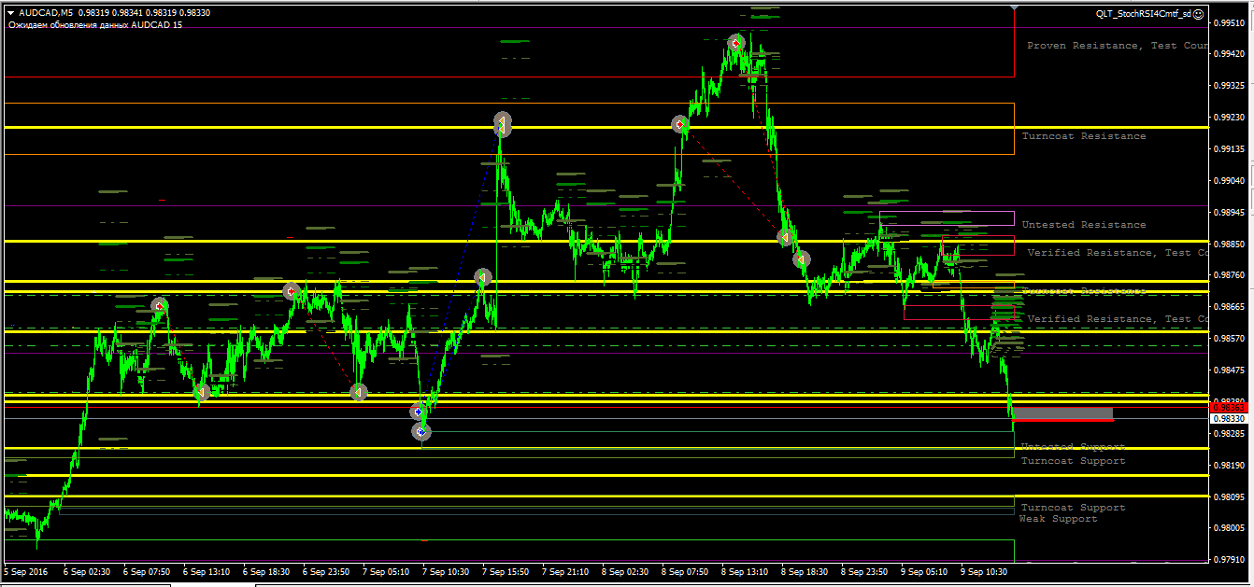Click price axis value 0.99135
Viewport: 1254px width, 587px height.
pos(1230,149)
